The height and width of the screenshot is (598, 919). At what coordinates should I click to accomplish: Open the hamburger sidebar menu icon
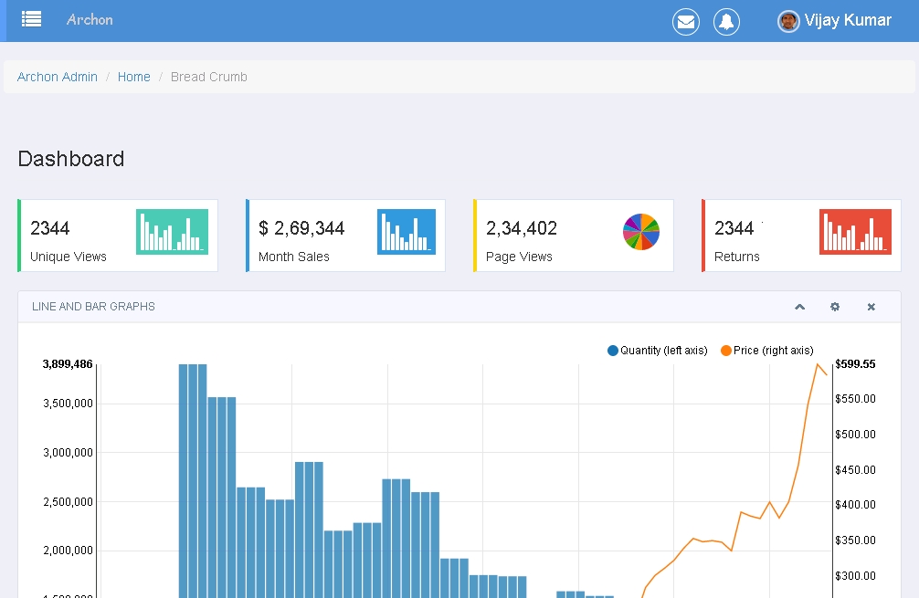coord(31,19)
